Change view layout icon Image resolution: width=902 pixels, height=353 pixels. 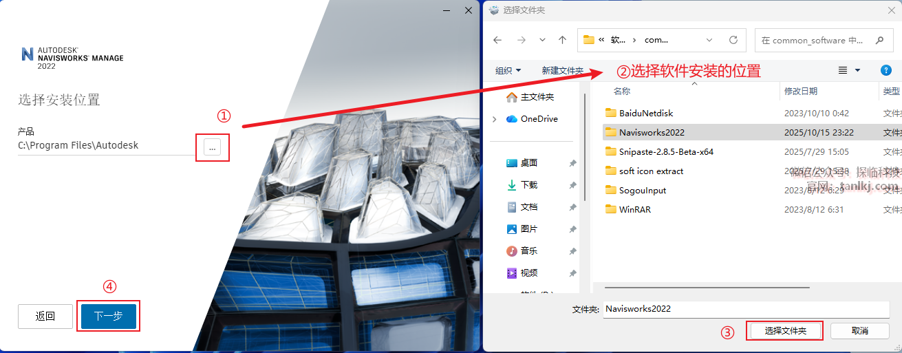pyautogui.click(x=843, y=70)
